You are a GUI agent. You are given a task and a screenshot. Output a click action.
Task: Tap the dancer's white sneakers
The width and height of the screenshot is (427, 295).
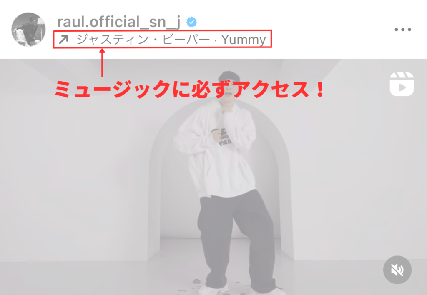240,289
